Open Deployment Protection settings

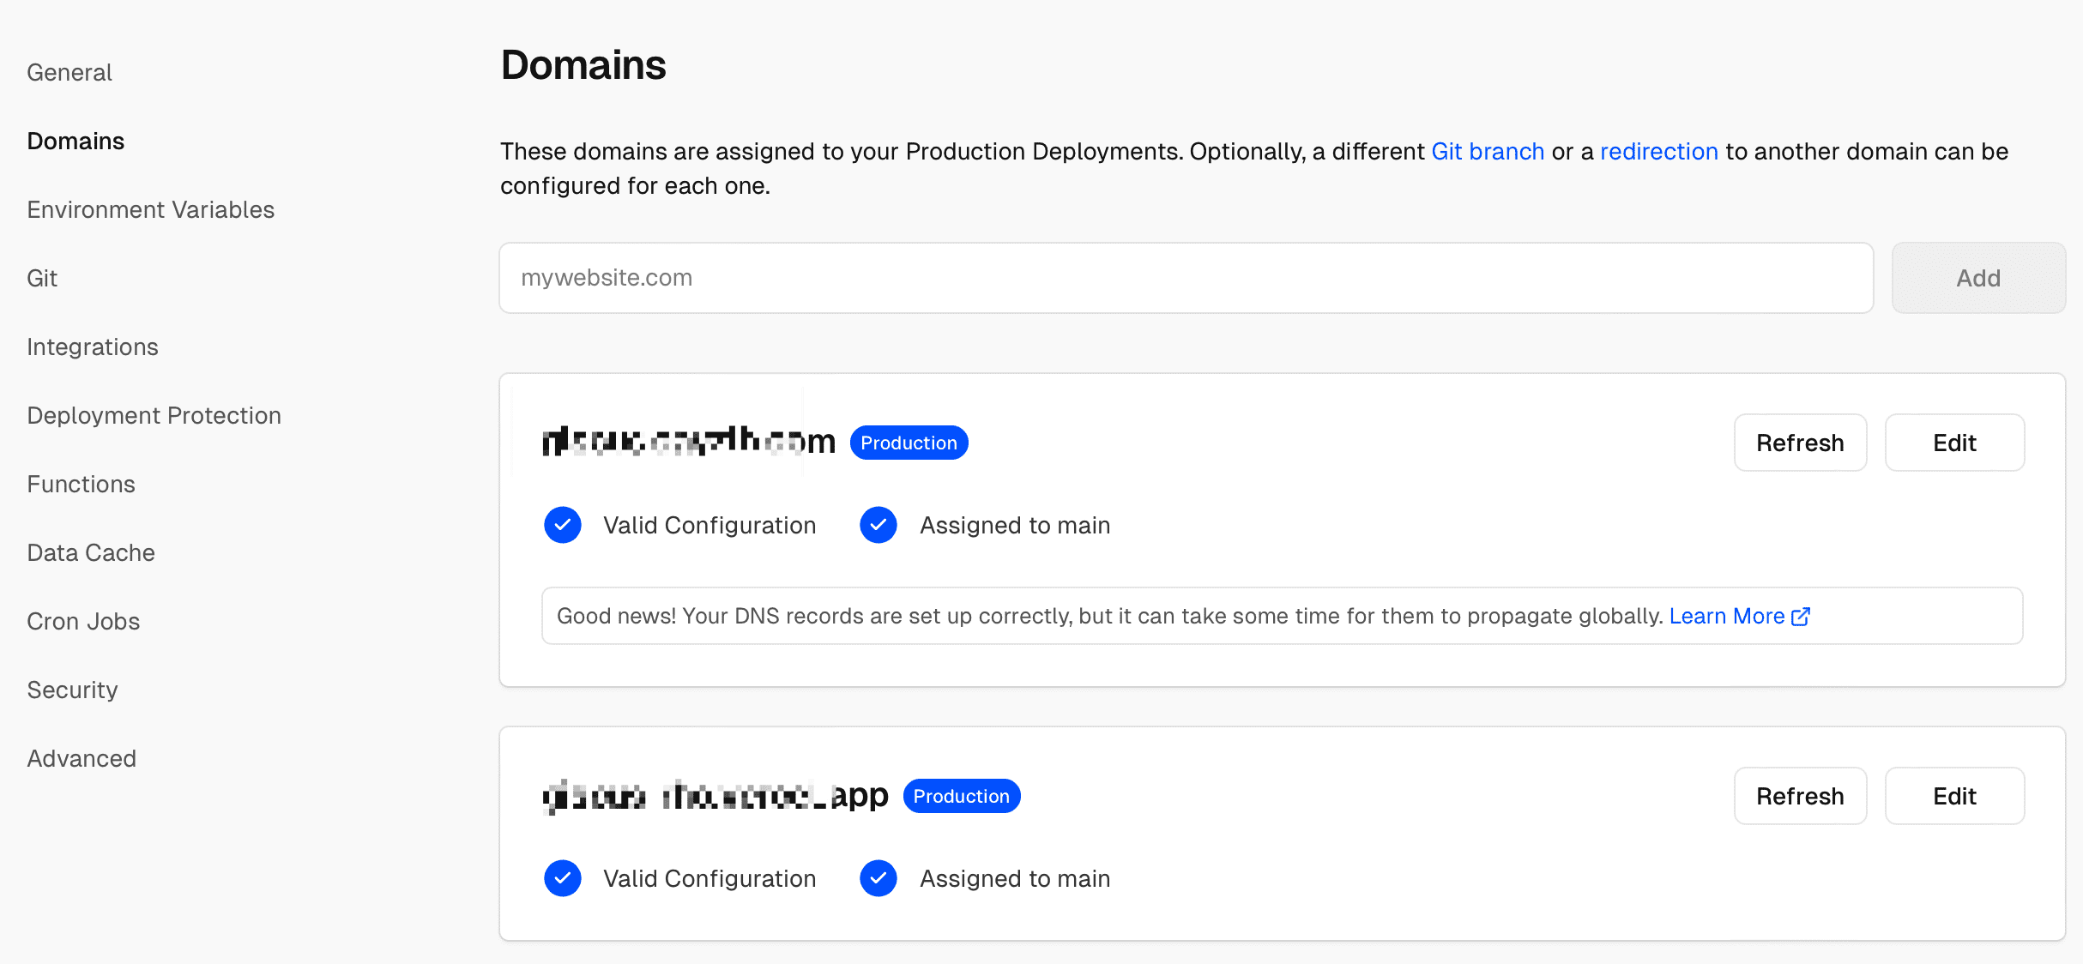click(x=154, y=415)
